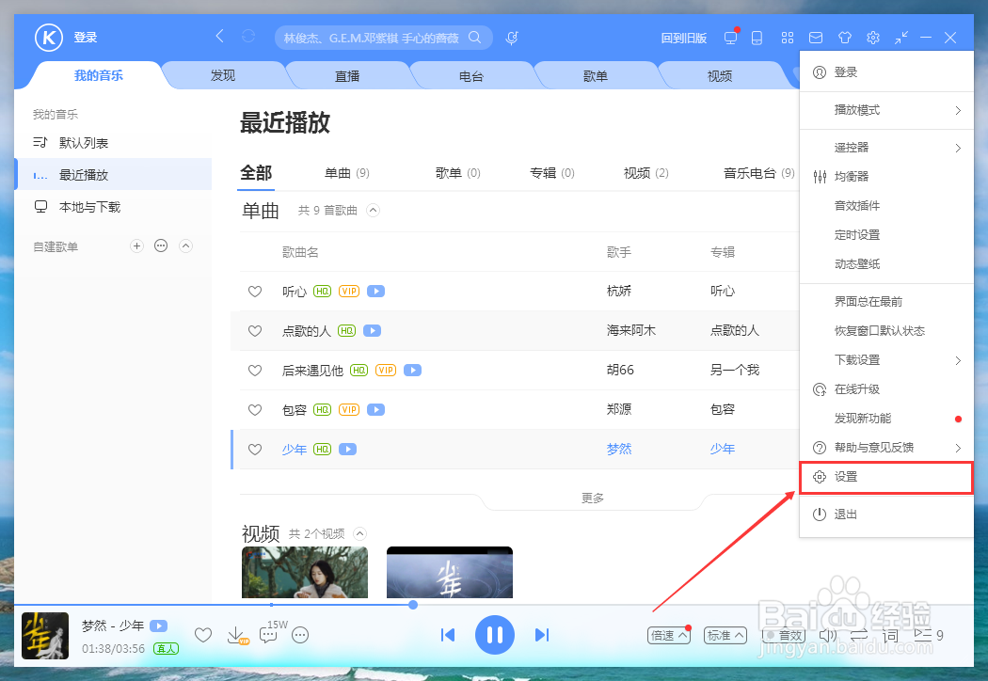Click the skin/theme t-shirt icon
The width and height of the screenshot is (988, 681).
(844, 38)
